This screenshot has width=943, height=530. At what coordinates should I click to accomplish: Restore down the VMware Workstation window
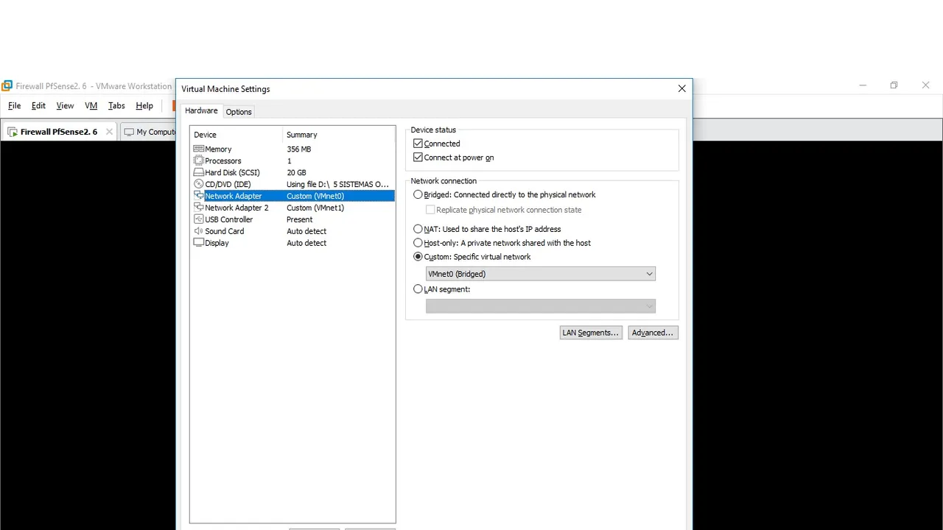tap(894, 85)
